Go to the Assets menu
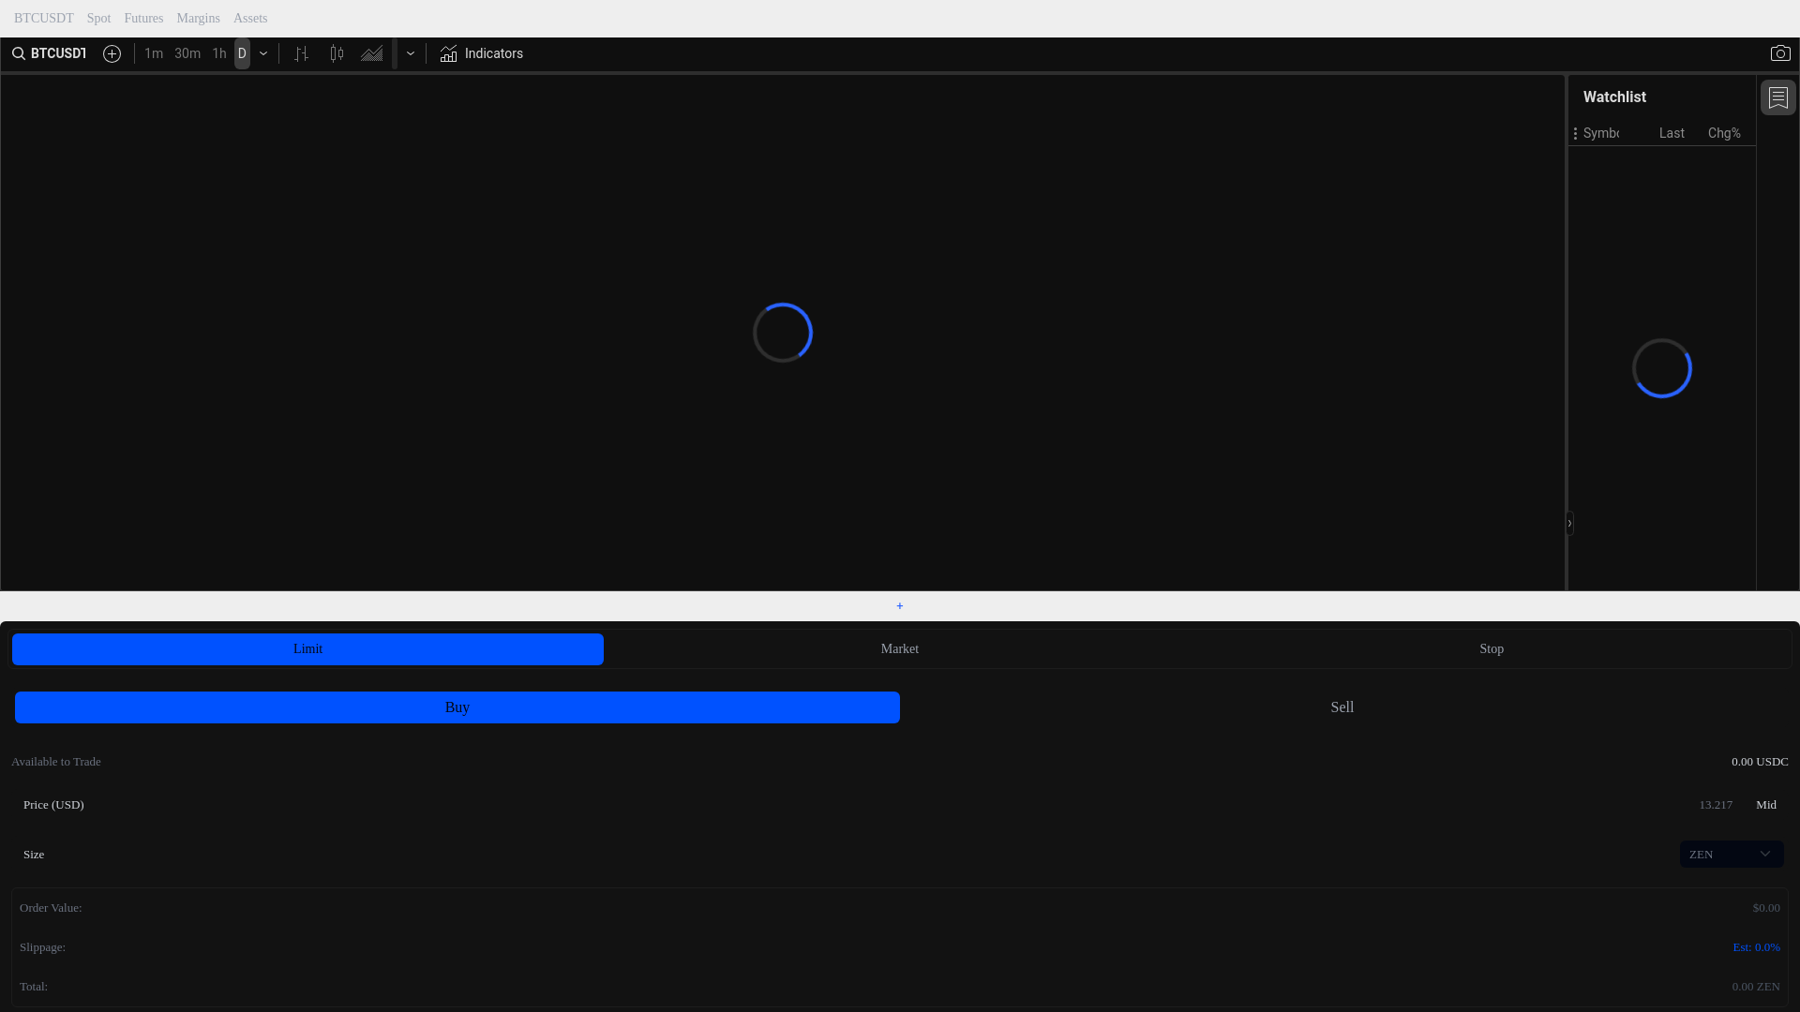The image size is (1800, 1012). 250,19
